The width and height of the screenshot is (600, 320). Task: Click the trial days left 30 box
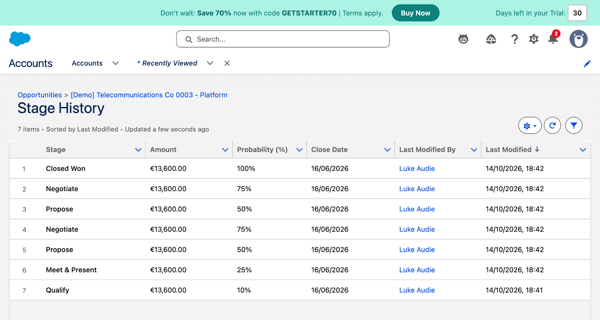[577, 13]
